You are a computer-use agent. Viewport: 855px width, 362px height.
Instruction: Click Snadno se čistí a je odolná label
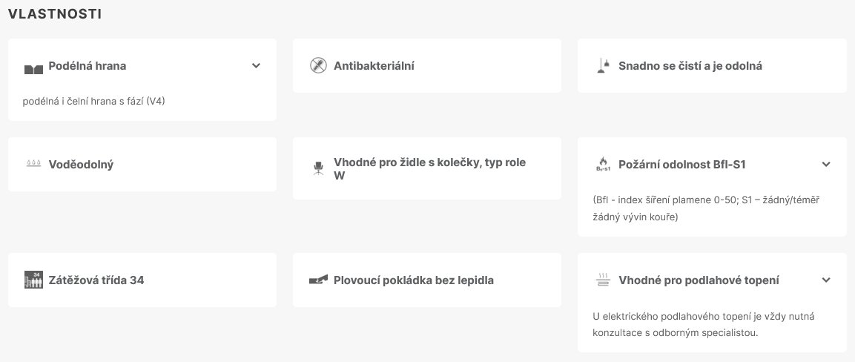pyautogui.click(x=690, y=66)
